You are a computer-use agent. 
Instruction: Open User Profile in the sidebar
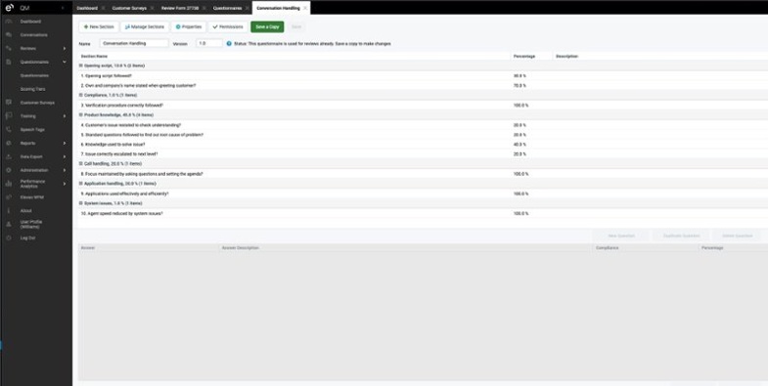(x=31, y=224)
